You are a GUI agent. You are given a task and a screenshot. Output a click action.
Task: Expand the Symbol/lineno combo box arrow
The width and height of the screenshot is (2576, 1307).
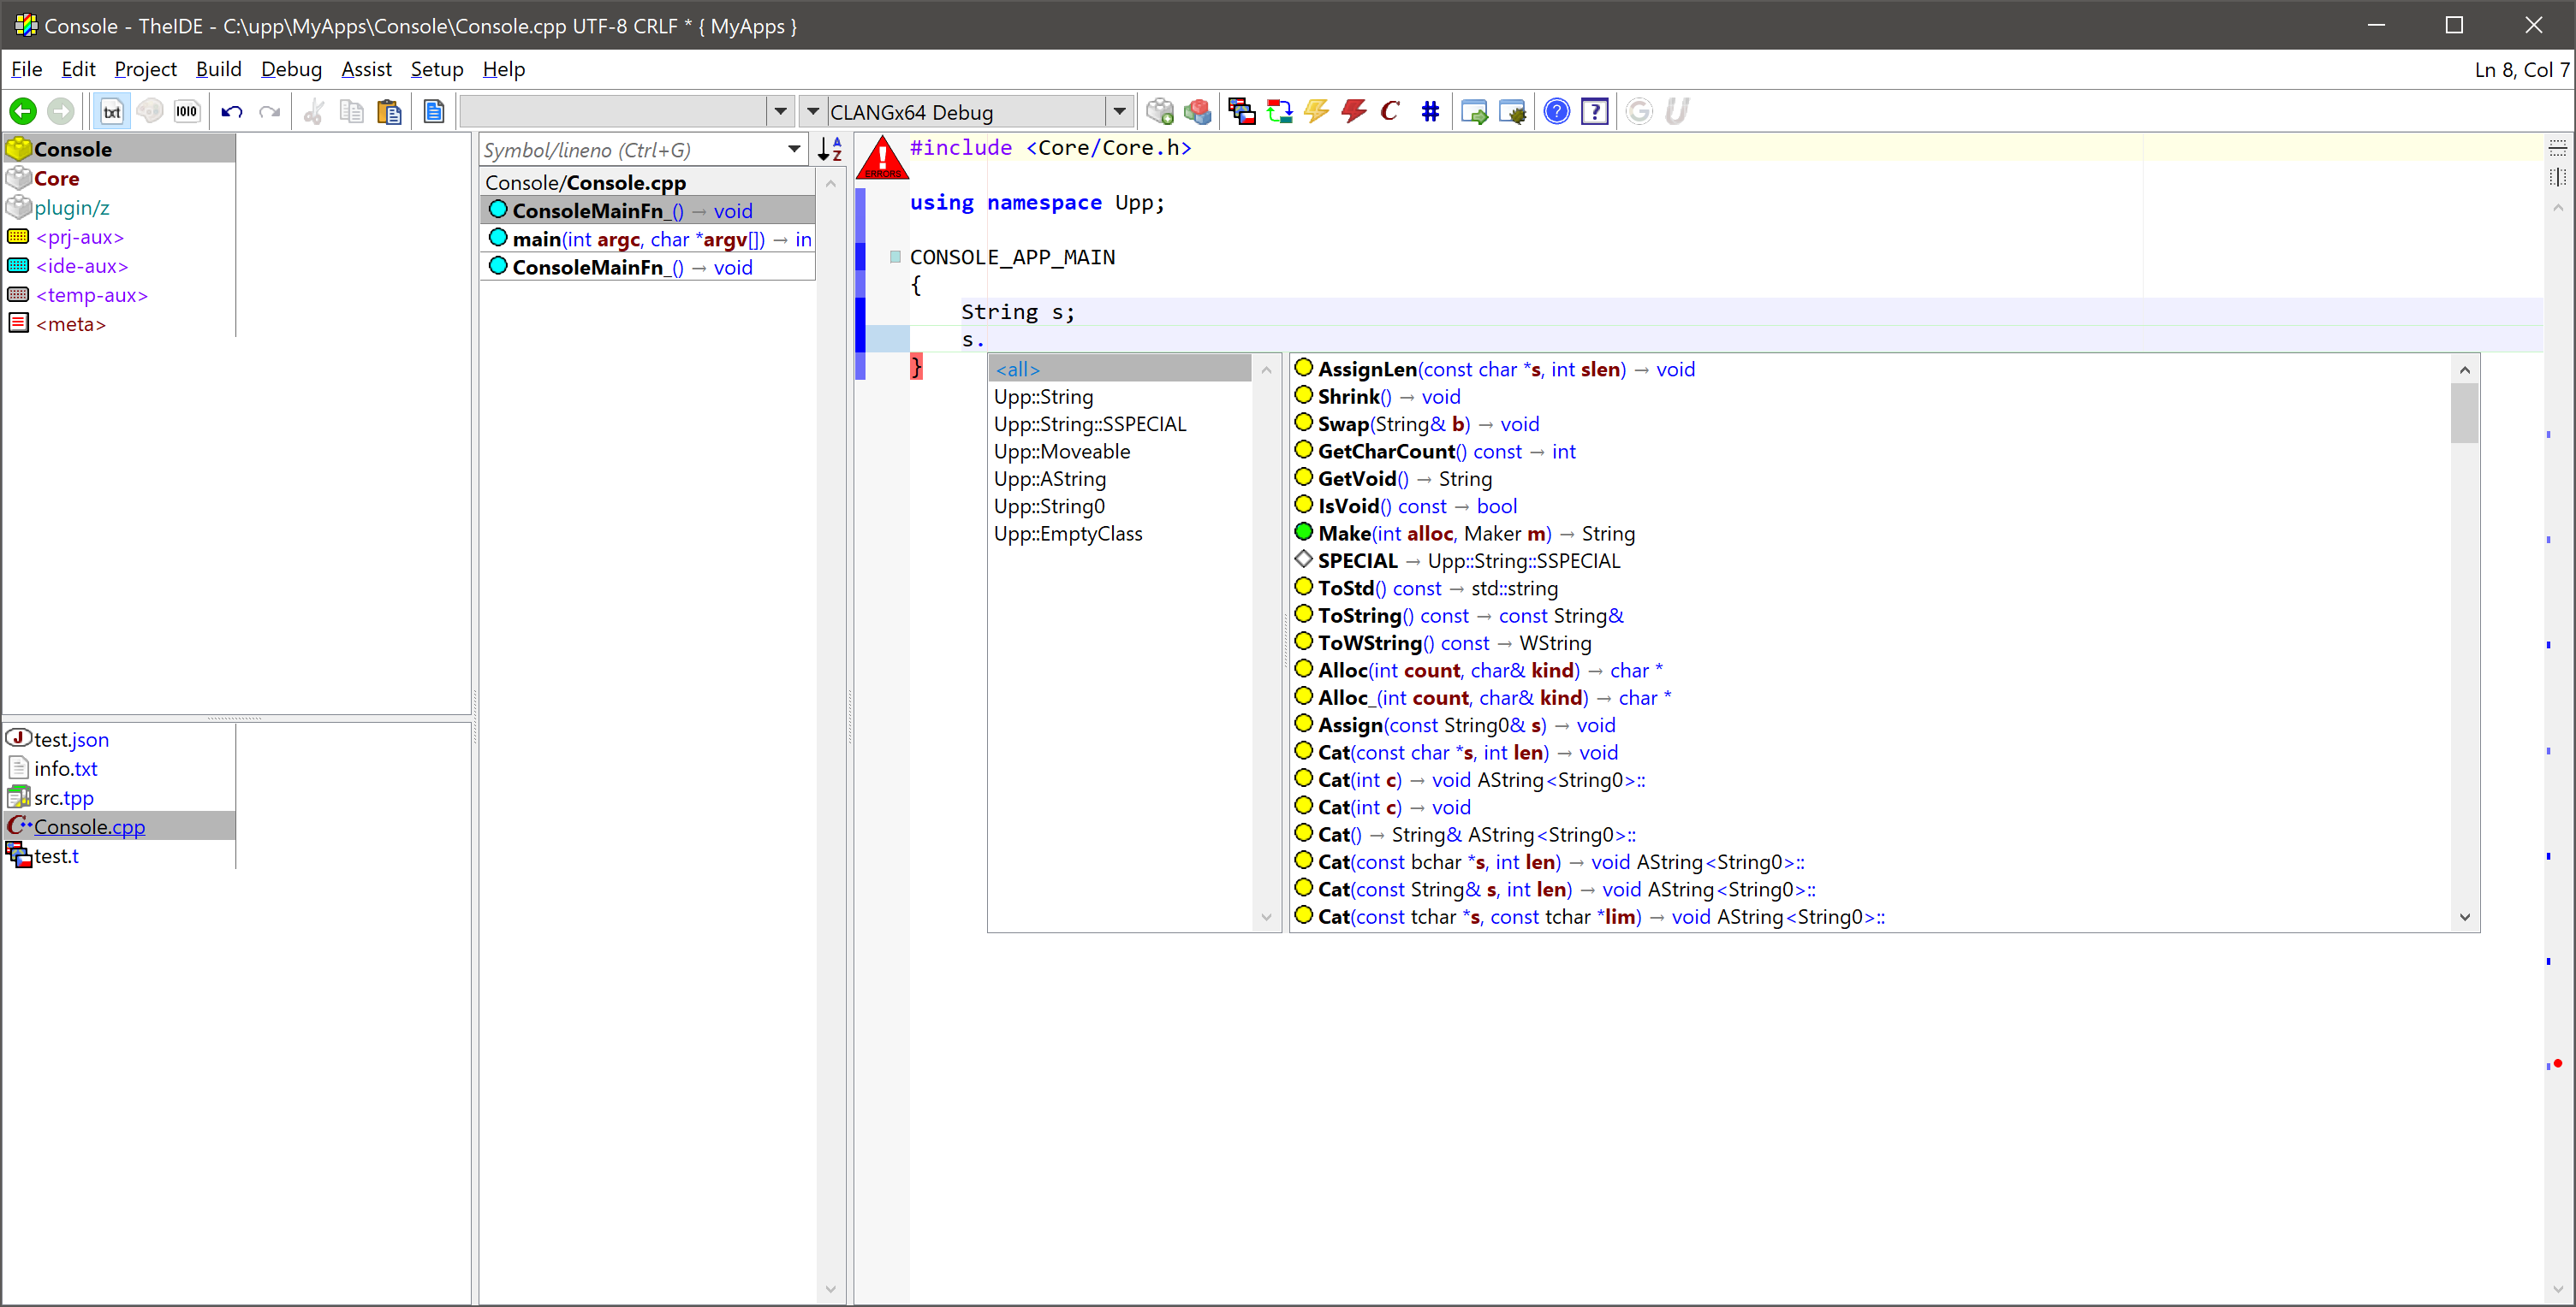click(794, 150)
